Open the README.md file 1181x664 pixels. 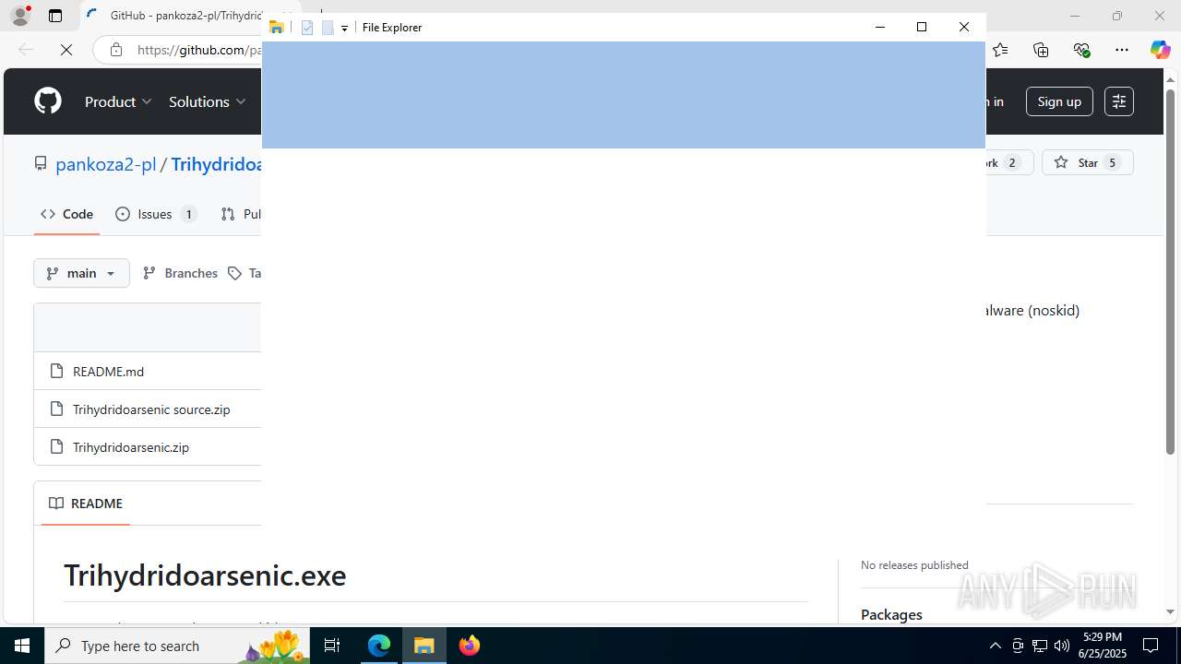click(x=108, y=371)
